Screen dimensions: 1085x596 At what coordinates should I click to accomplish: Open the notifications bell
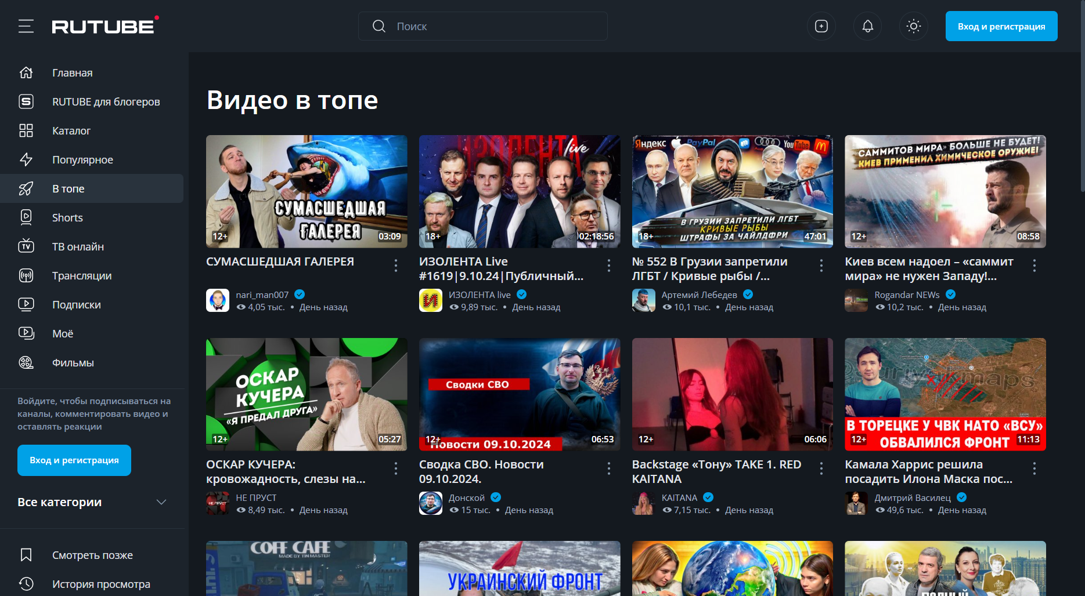tap(867, 26)
